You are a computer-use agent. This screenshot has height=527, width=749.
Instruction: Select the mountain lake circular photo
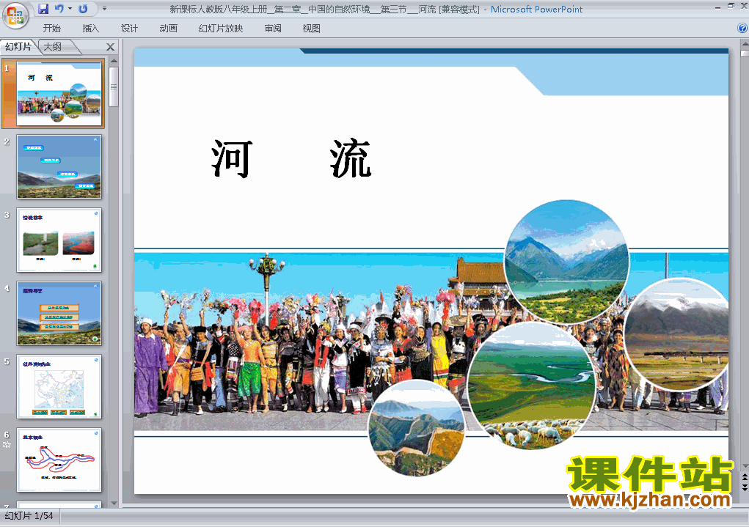coord(566,262)
